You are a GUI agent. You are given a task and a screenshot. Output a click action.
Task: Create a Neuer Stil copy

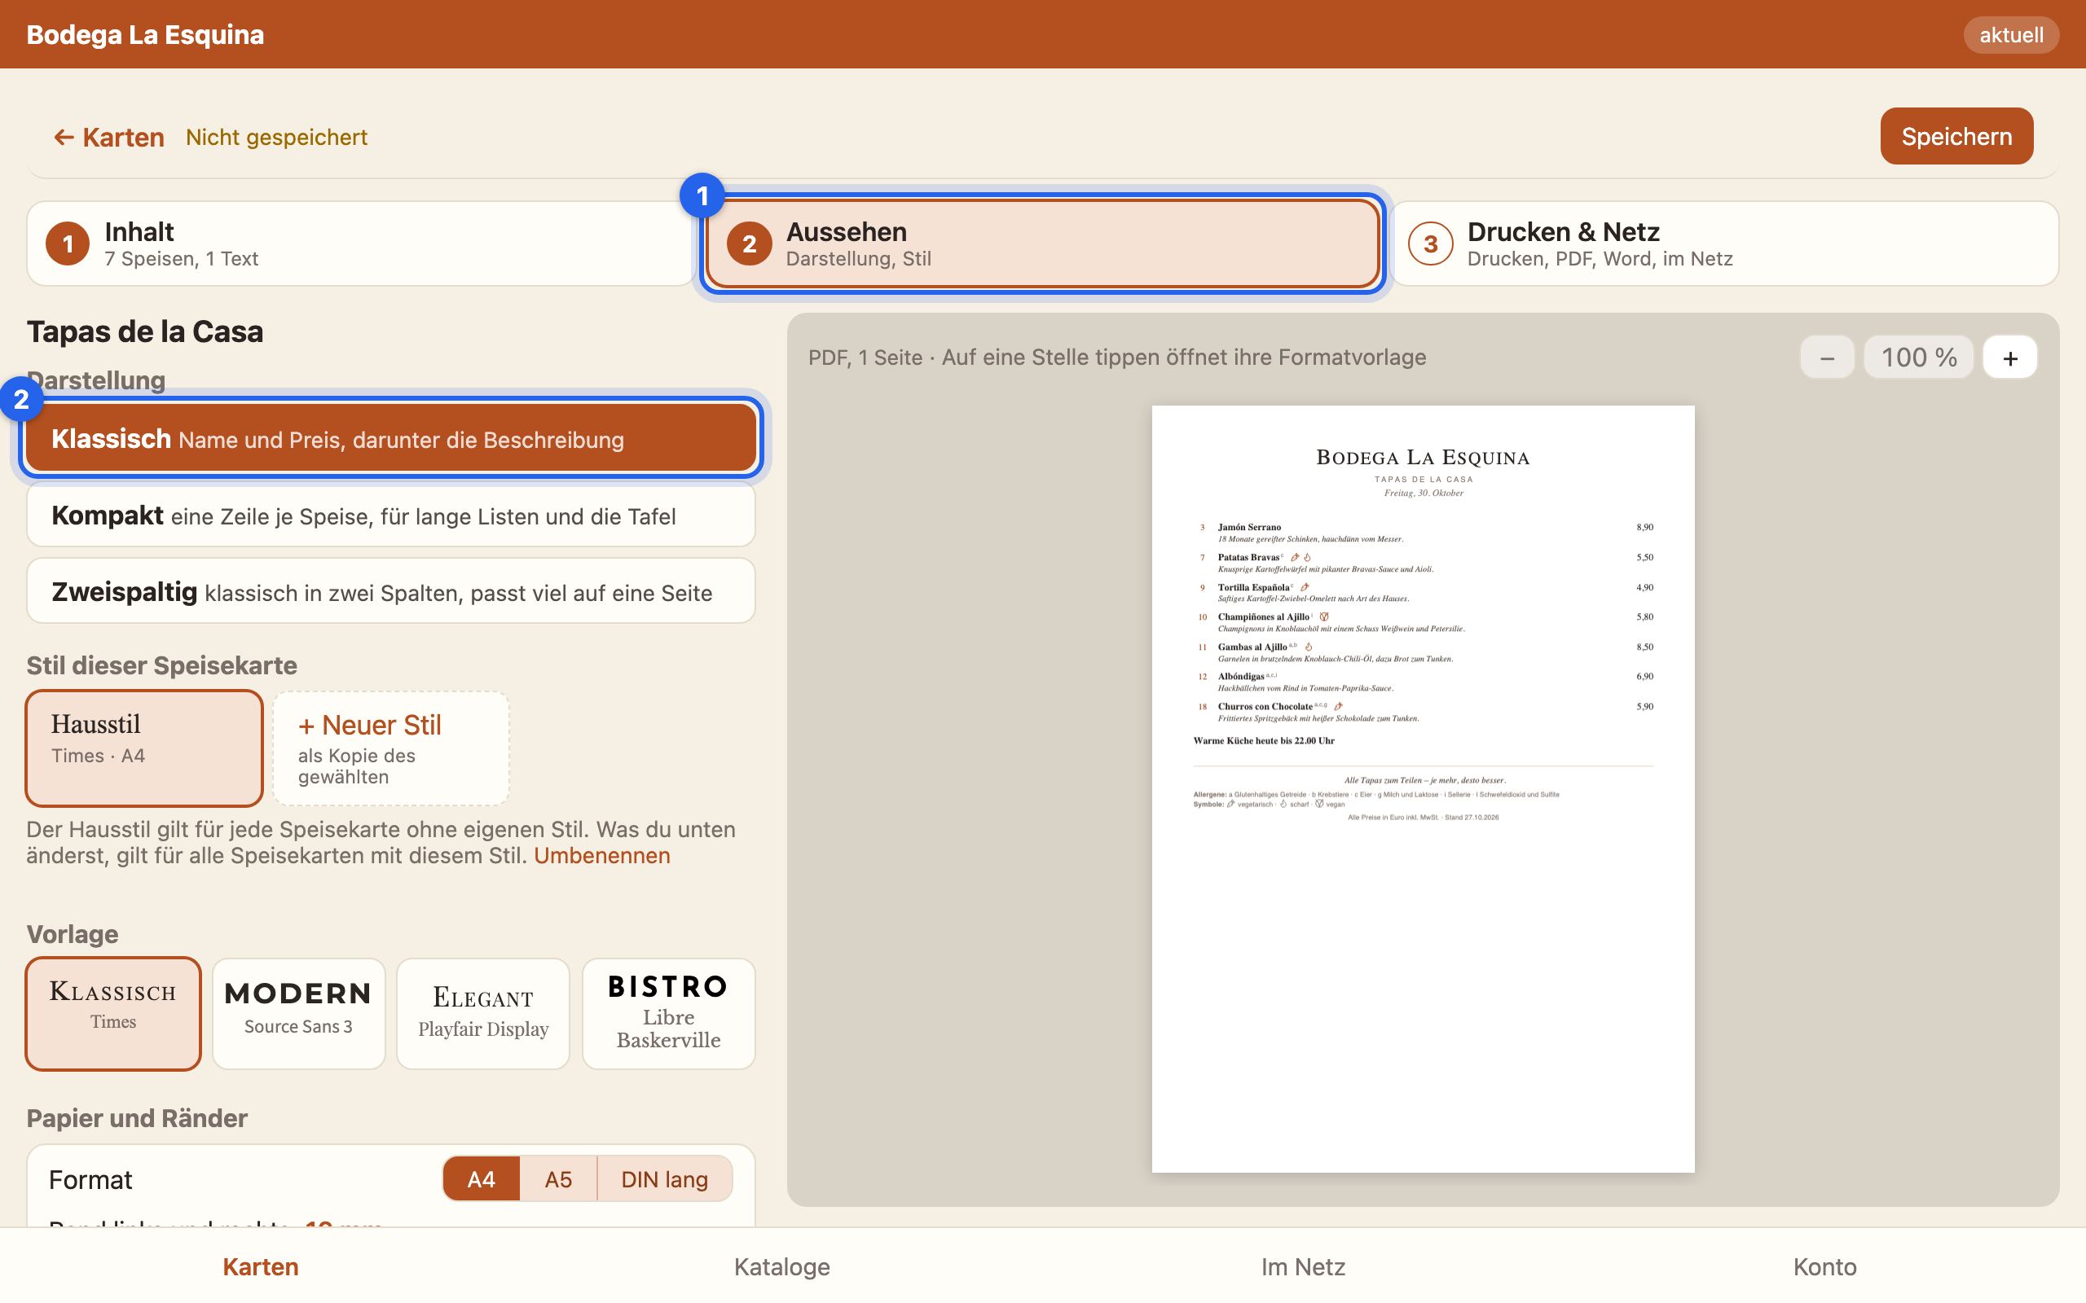tap(390, 747)
